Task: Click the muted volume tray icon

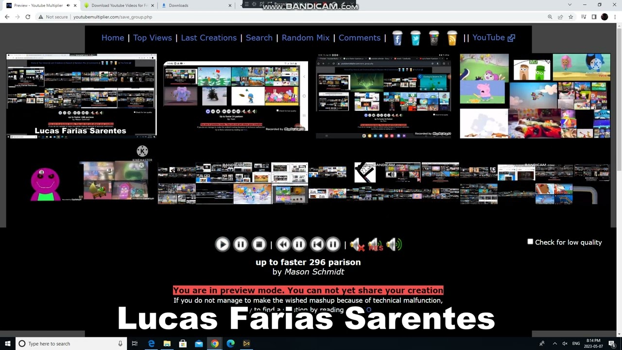Action: pos(565,344)
